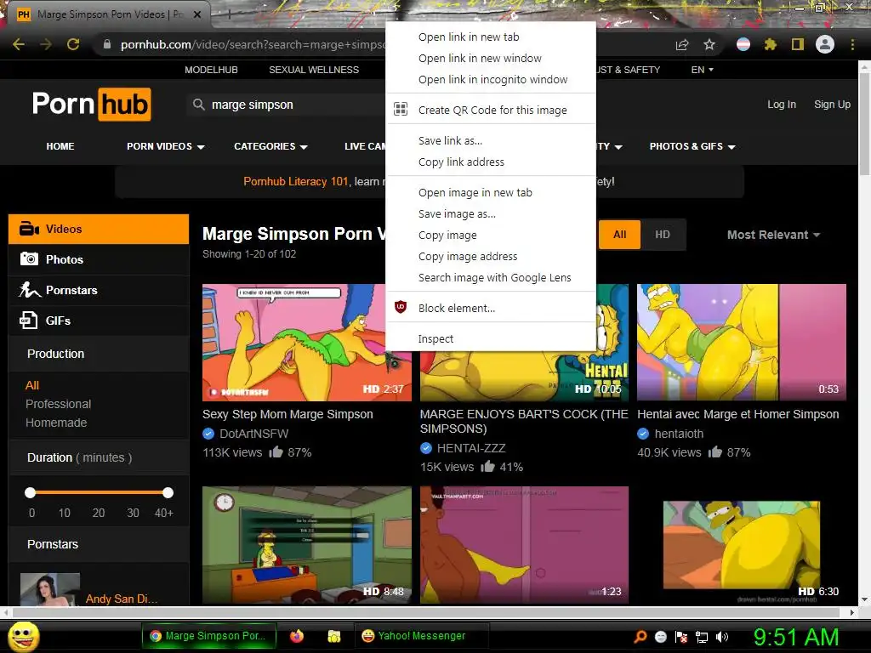The height and width of the screenshot is (653, 871).
Task: Open Chrome's three-dot menu
Action: pos(852,44)
